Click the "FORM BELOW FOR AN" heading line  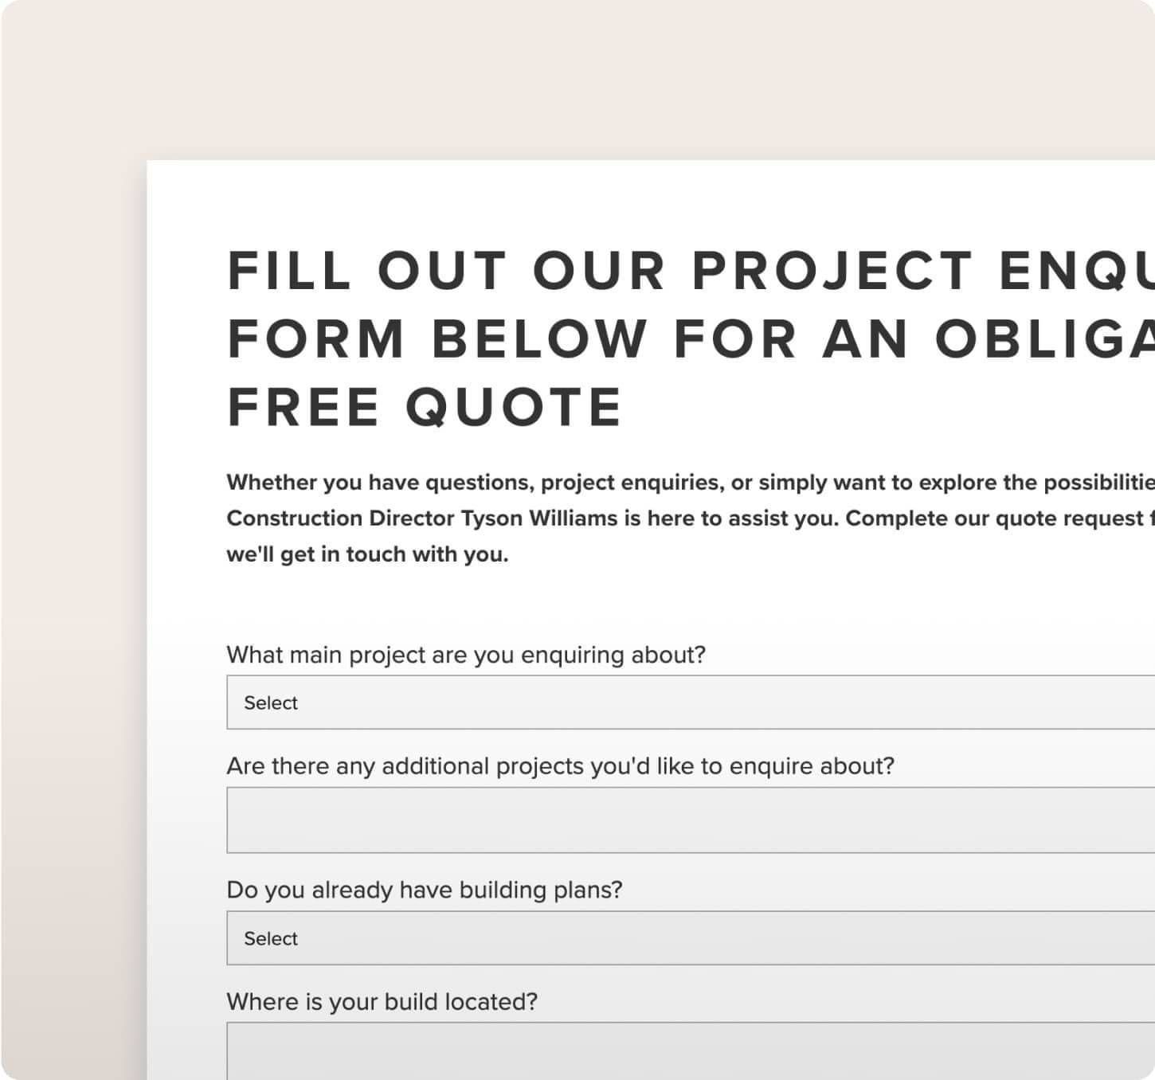(690, 339)
